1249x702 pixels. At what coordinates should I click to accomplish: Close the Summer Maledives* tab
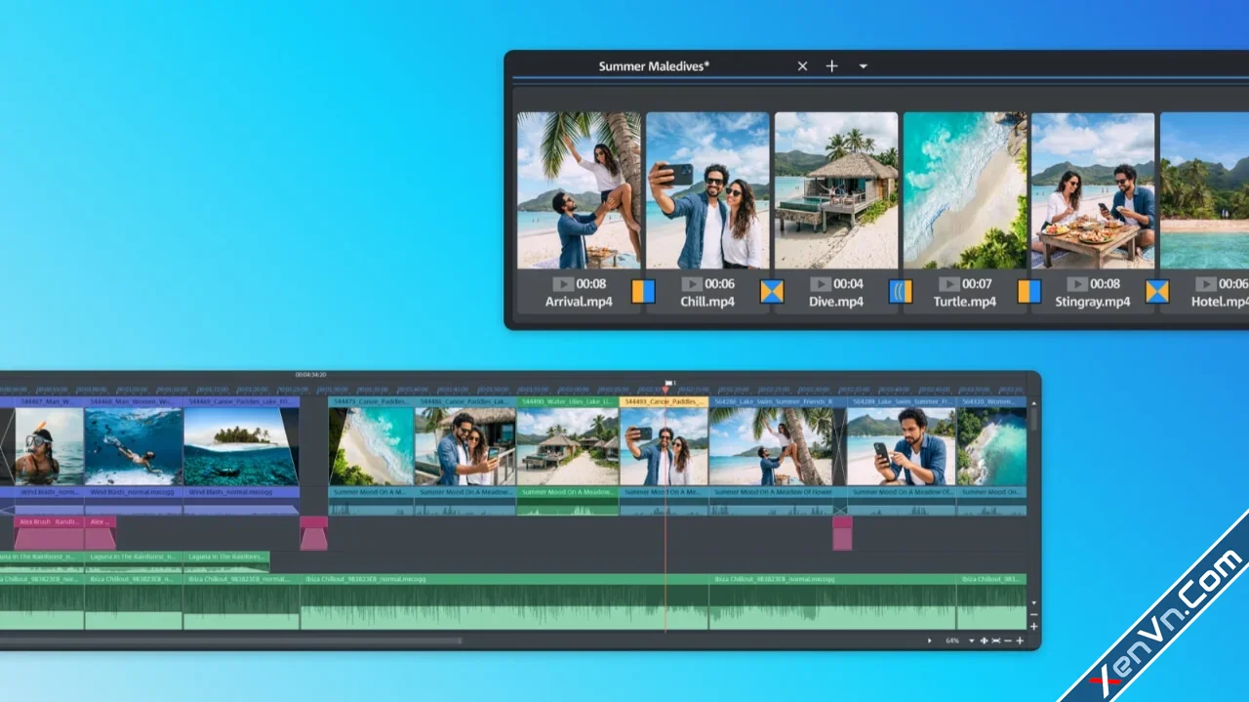[802, 66]
